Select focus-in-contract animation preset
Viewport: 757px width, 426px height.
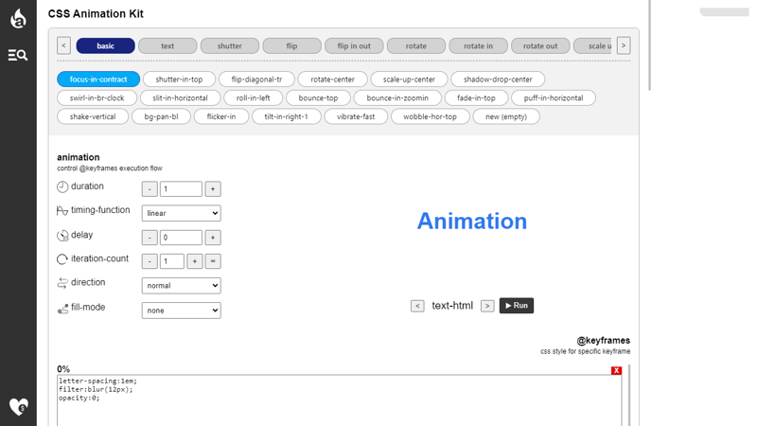[x=98, y=80]
